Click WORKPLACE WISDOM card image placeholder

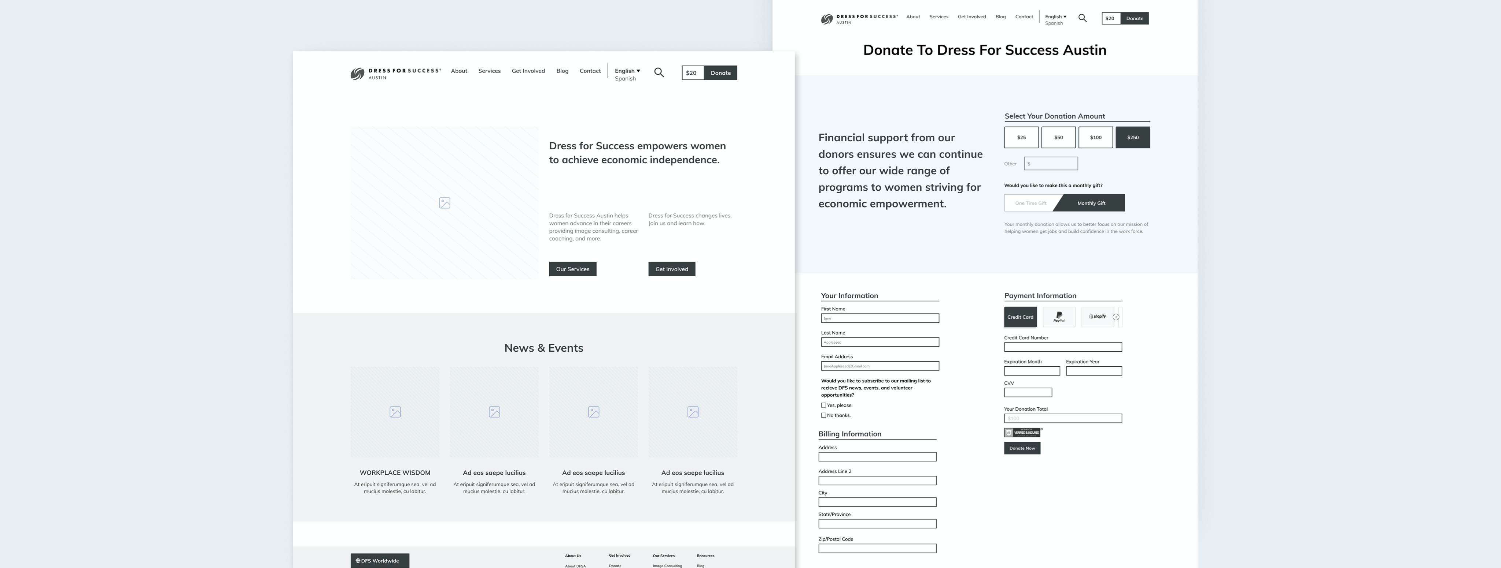coord(395,412)
